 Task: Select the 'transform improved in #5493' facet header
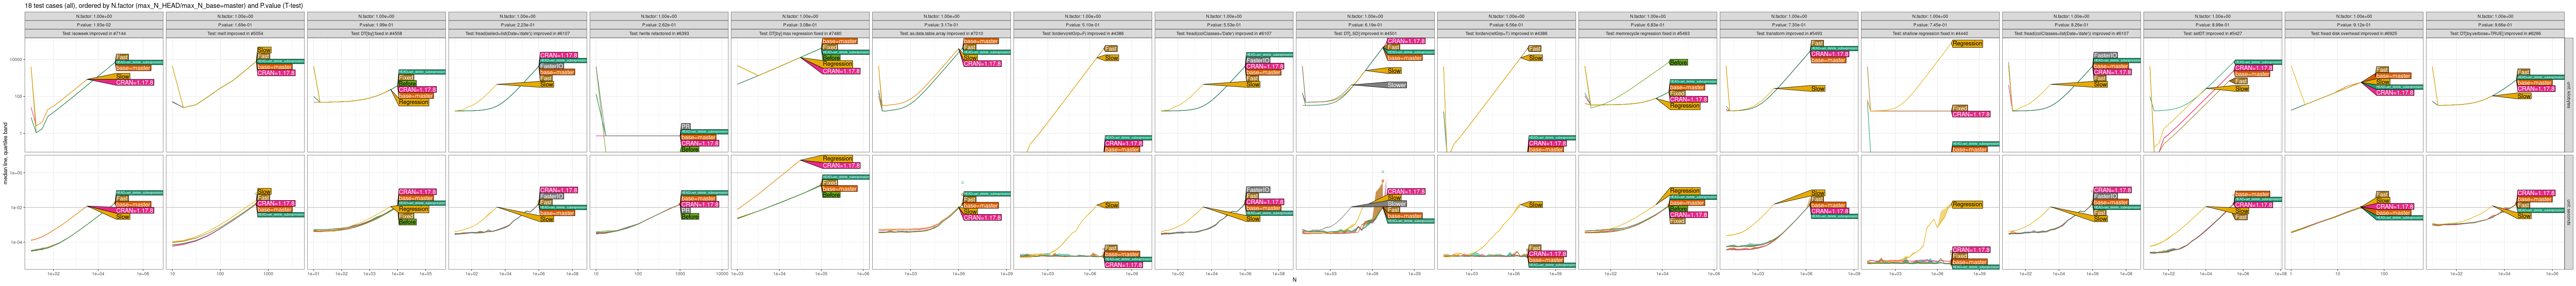tap(1789, 33)
